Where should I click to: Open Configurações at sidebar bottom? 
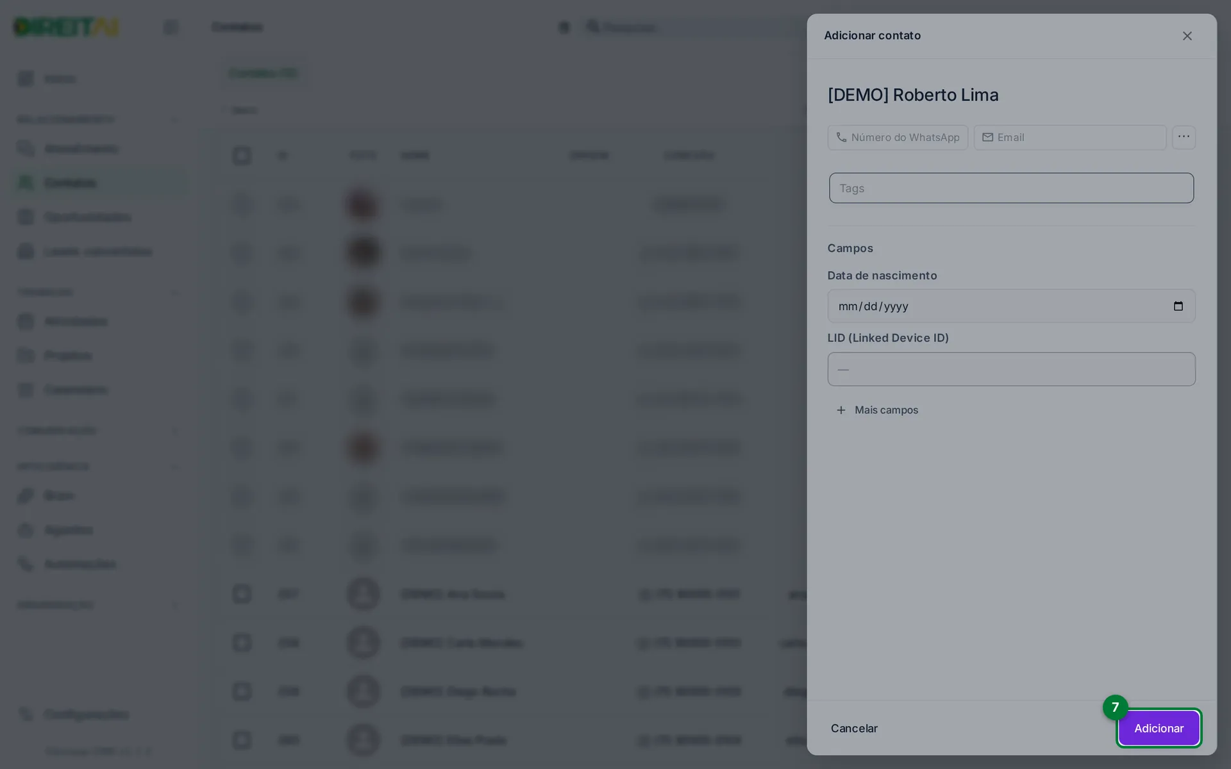point(86,715)
